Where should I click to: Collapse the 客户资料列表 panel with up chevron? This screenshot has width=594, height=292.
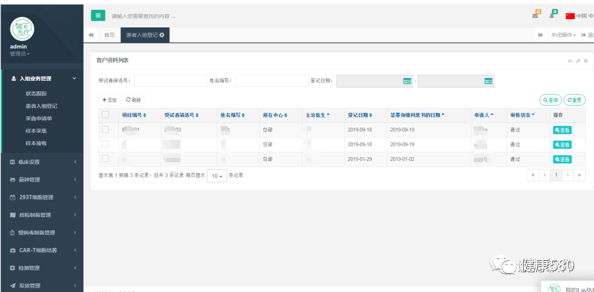(x=570, y=61)
